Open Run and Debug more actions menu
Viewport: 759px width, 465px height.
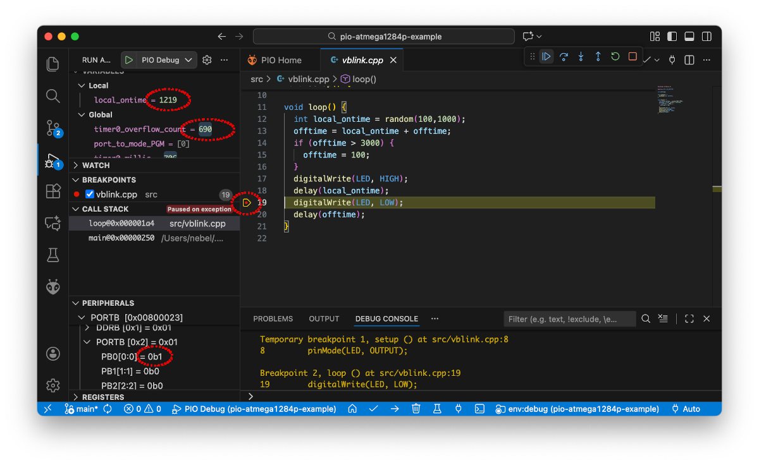tap(224, 60)
